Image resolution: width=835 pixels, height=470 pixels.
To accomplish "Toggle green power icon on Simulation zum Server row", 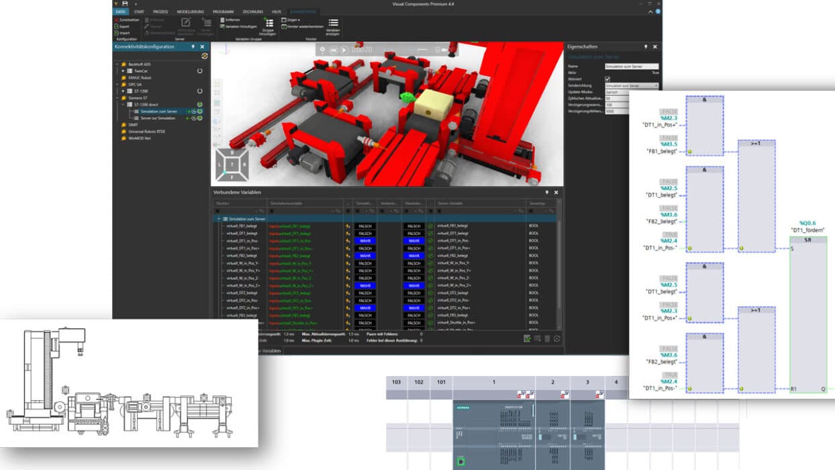I will (x=199, y=111).
